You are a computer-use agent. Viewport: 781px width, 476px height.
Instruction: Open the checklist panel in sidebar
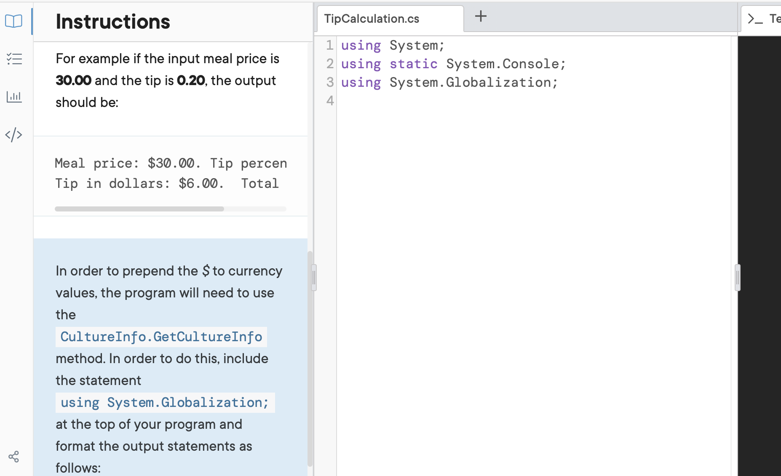14,59
